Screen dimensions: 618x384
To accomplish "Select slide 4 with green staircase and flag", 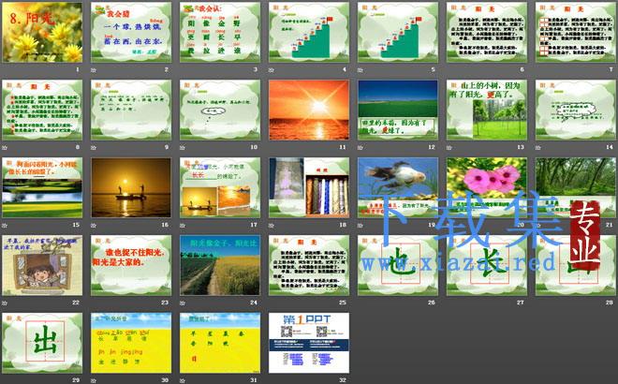I will pyautogui.click(x=309, y=33).
